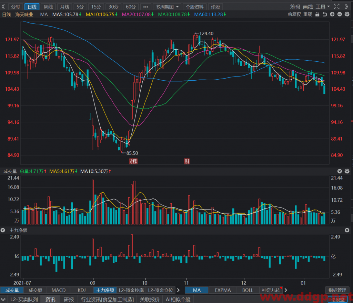This screenshot has width=353, height=303.
Task: Select MACD indicator tab
Action: [x=59, y=290]
